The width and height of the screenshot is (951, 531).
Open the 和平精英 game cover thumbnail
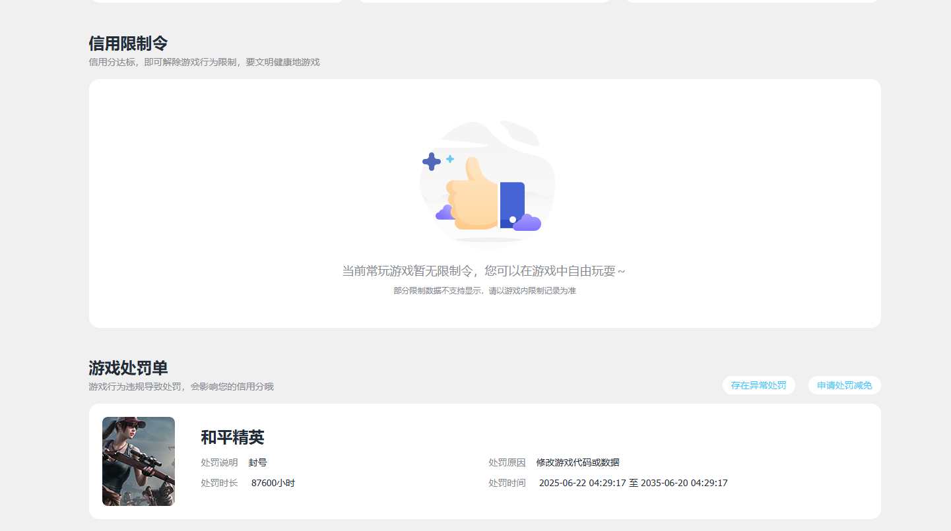pos(139,461)
